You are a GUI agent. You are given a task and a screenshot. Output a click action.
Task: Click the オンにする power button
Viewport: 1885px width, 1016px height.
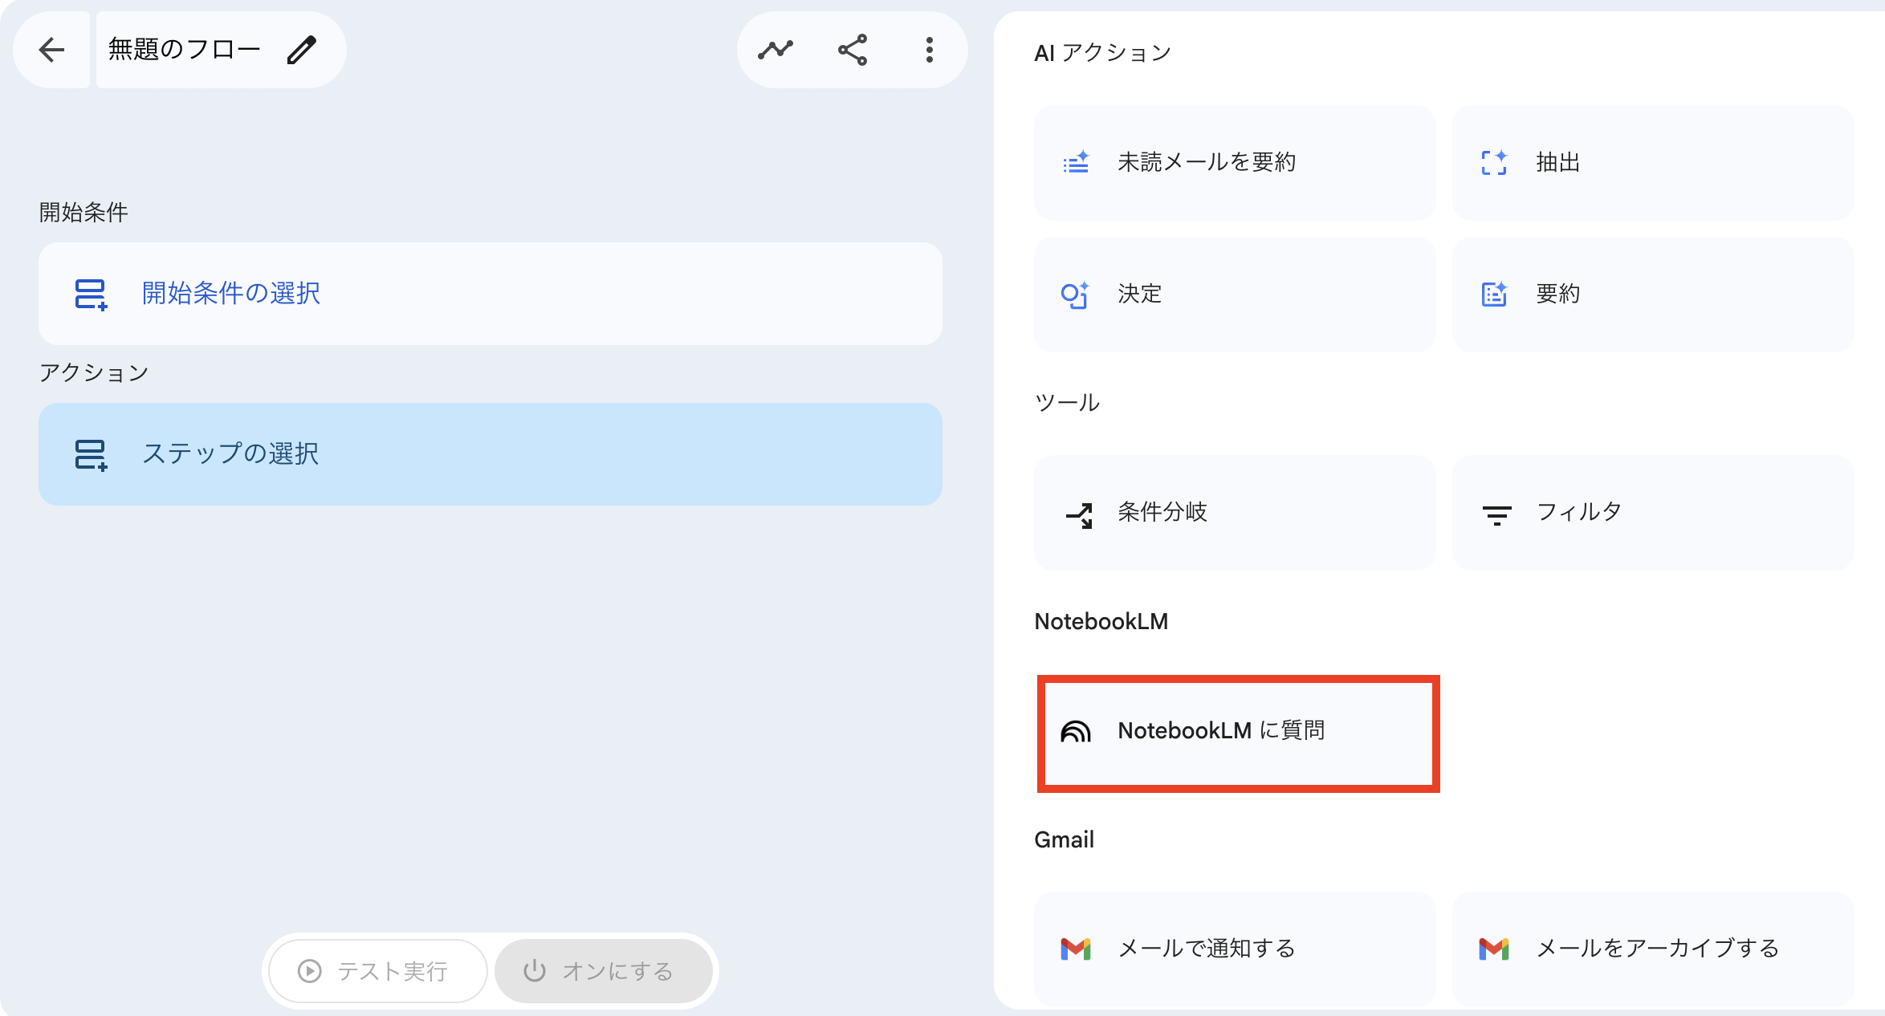tap(604, 971)
